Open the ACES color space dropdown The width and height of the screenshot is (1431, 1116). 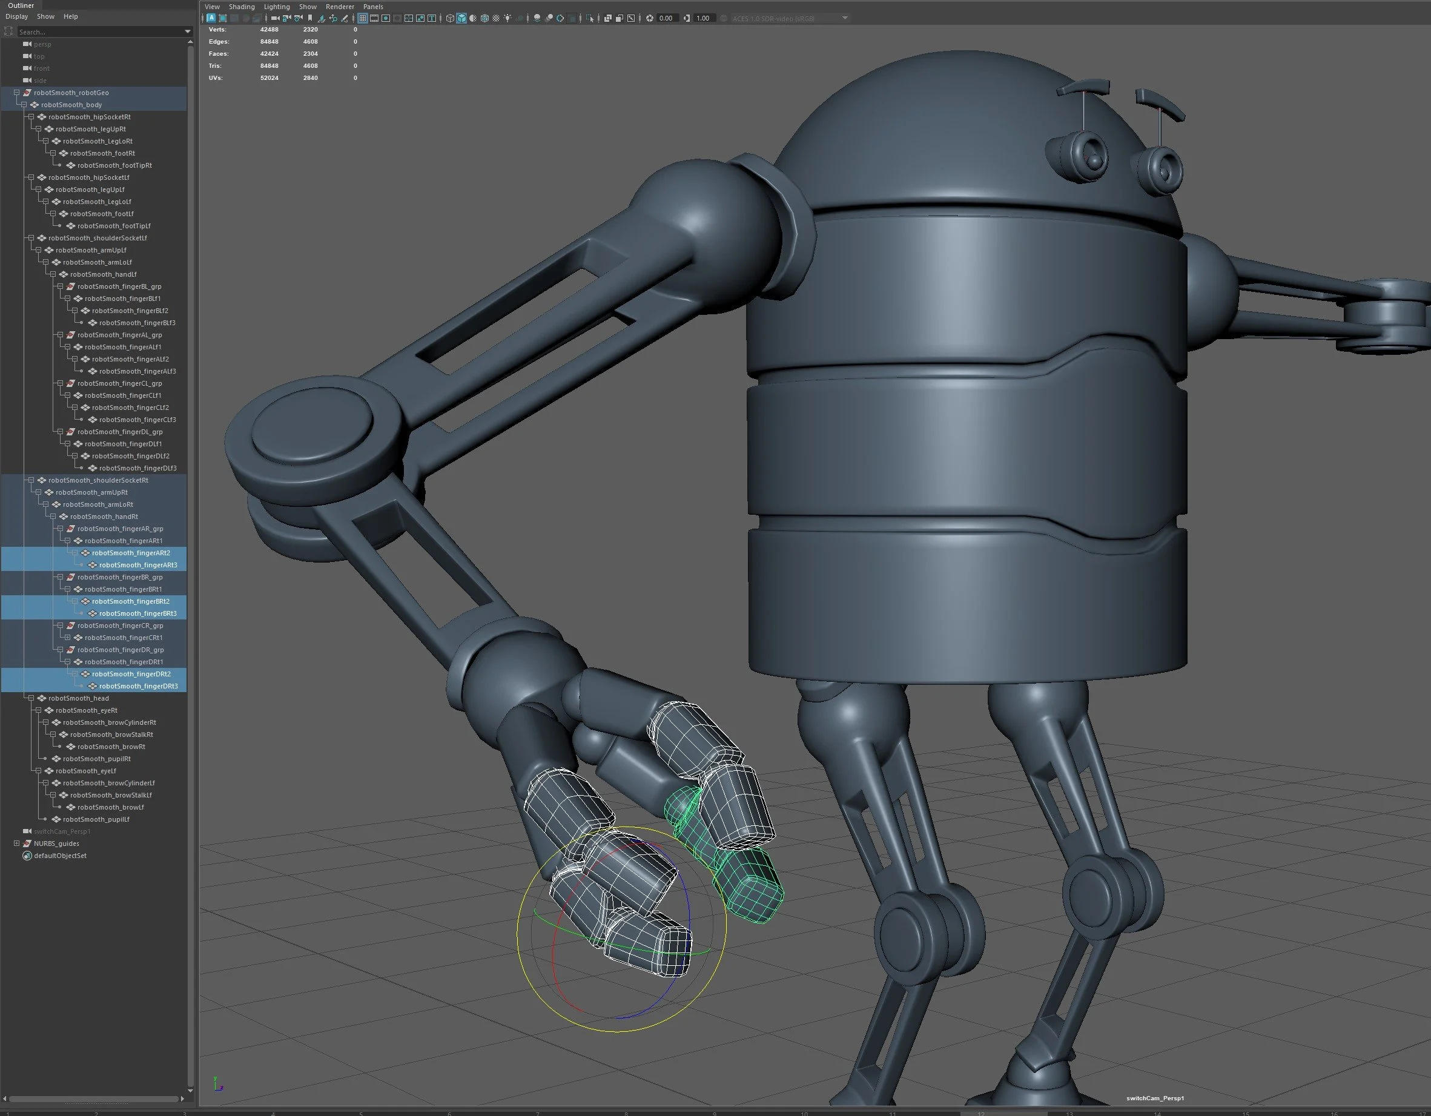[x=845, y=18]
